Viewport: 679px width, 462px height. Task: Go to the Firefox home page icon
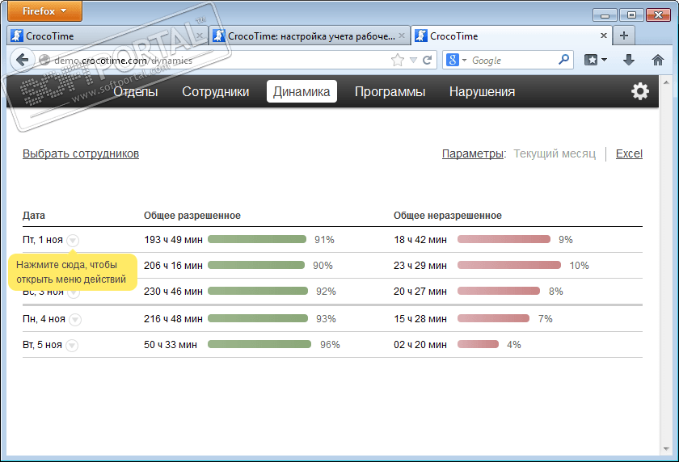point(658,60)
